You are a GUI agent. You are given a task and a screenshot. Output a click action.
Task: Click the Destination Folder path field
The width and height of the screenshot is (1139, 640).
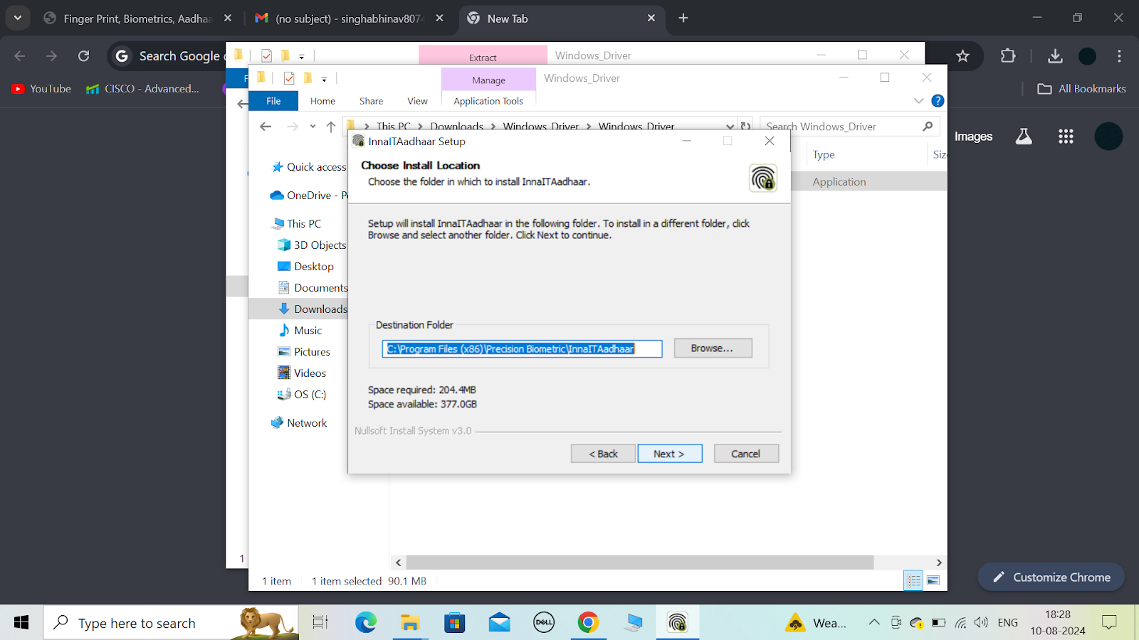click(522, 348)
